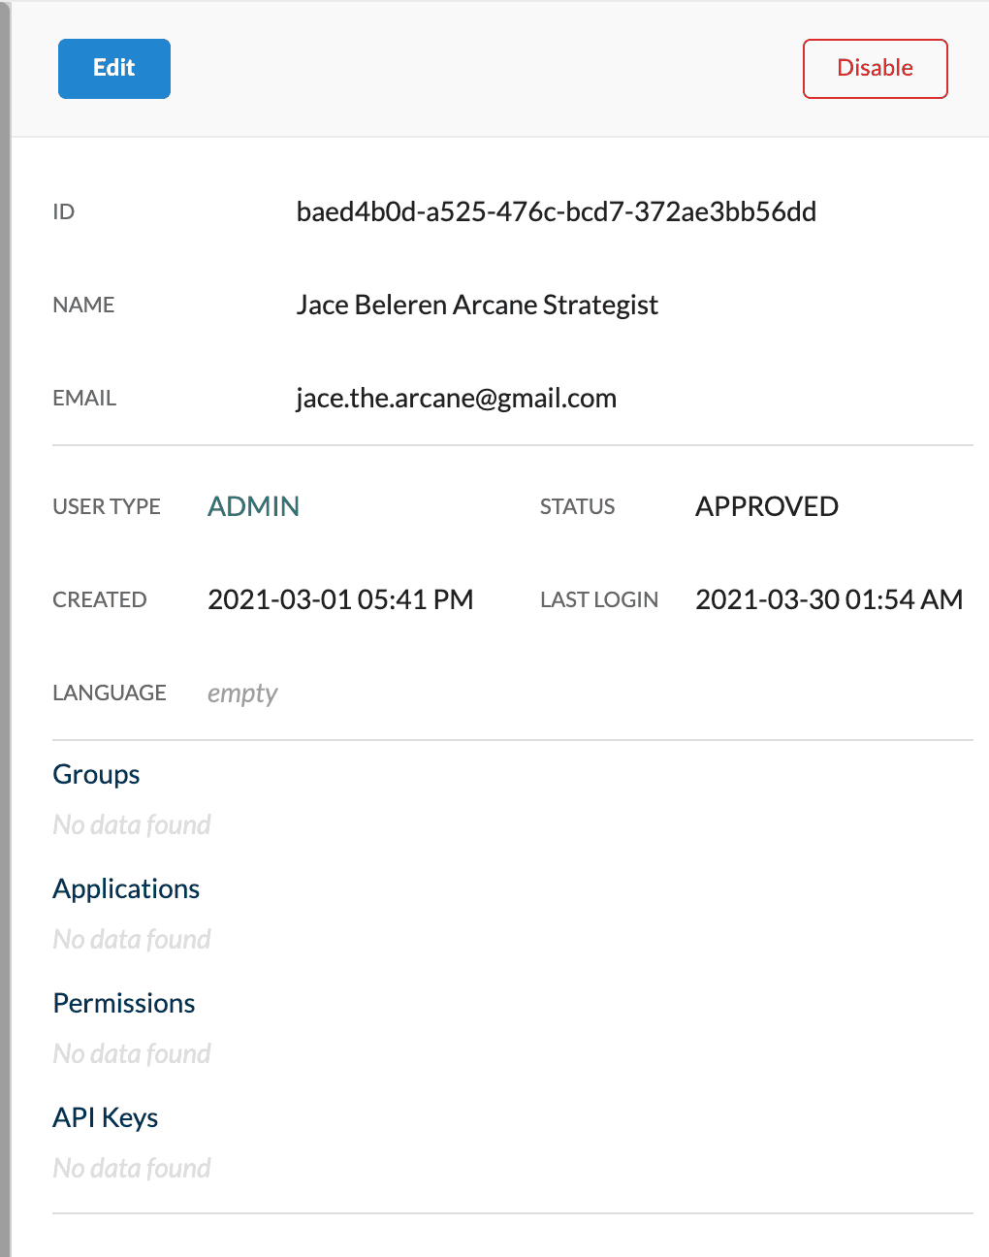Click the name Jace Beleren Arcane Strategist
Screen dimensions: 989x1257
click(x=477, y=306)
